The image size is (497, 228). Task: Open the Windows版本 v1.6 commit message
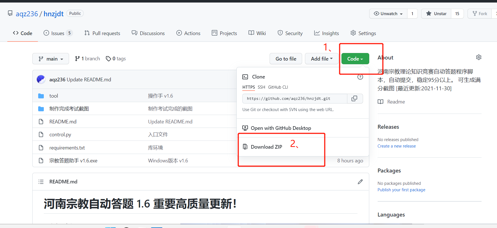(168, 161)
